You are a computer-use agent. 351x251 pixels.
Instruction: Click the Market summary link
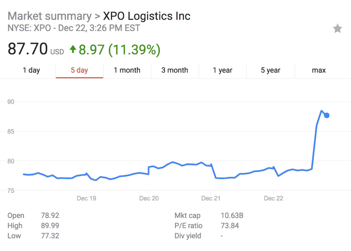[x=49, y=16]
